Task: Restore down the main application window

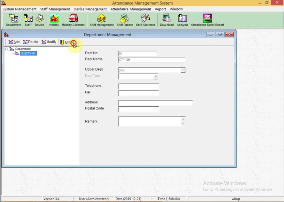Action: (267, 3)
